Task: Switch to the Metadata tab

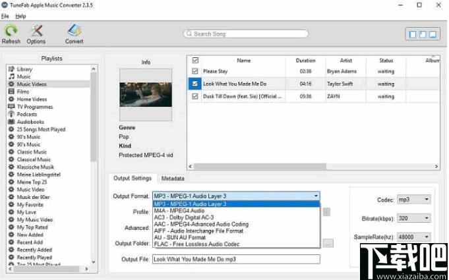Action: point(173,179)
